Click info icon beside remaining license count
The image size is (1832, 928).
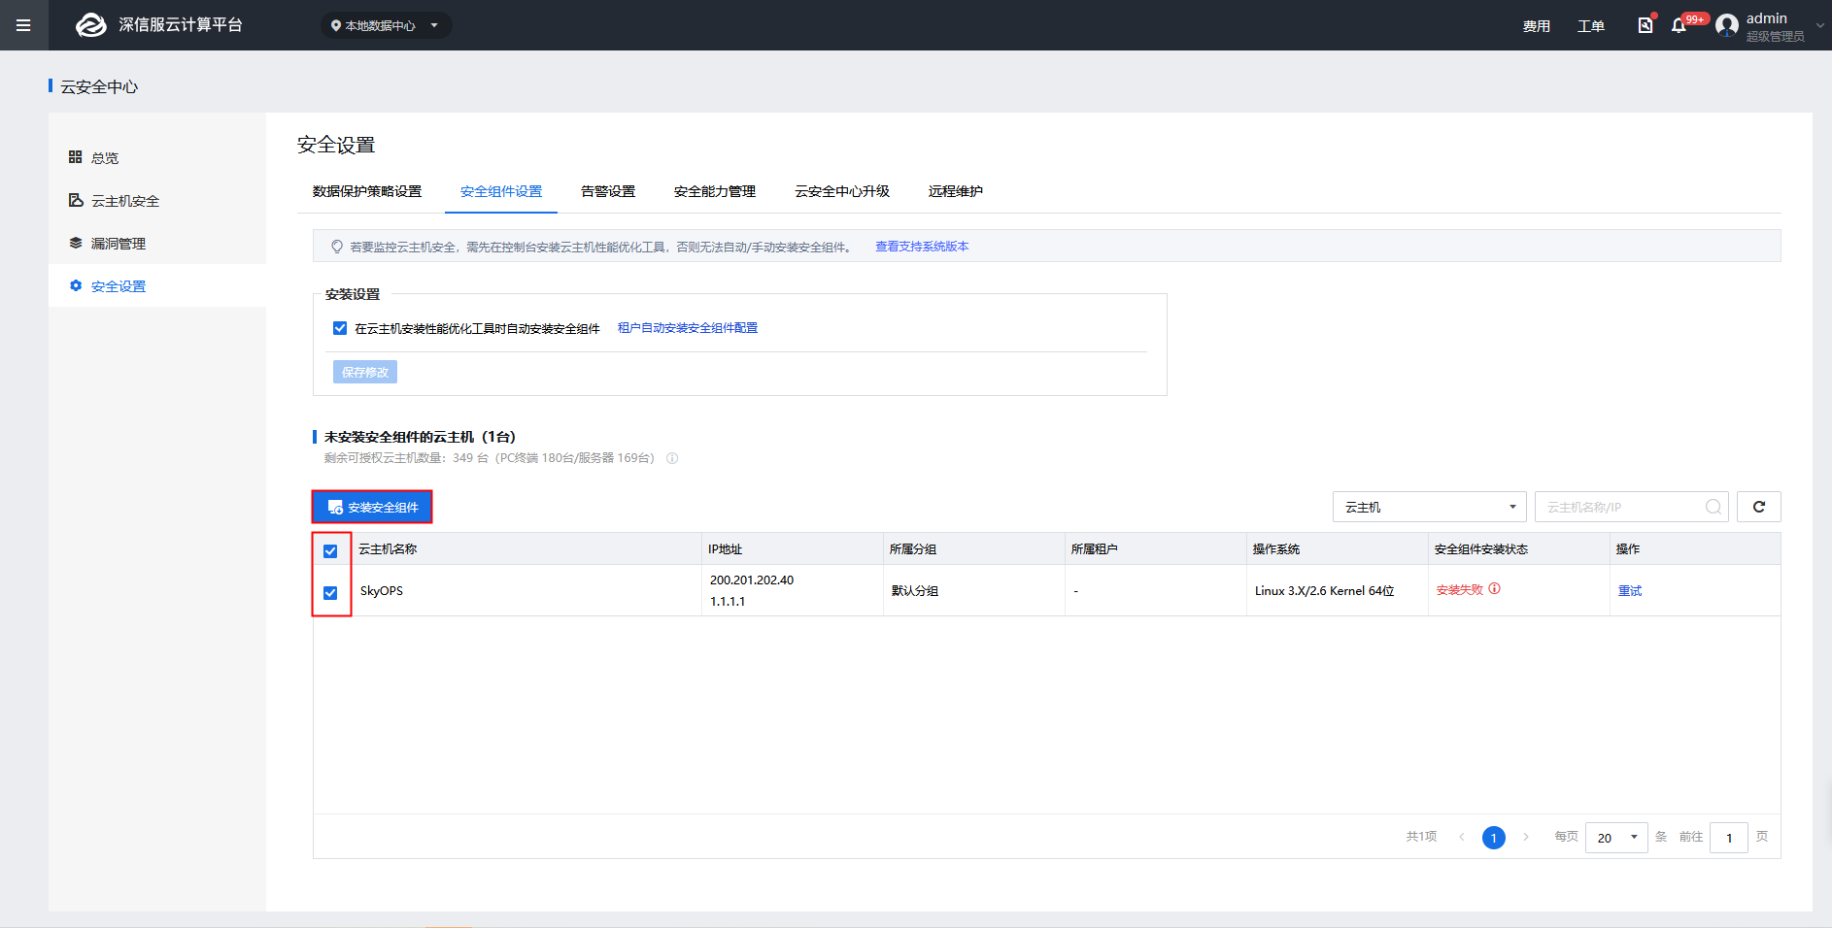tap(672, 458)
